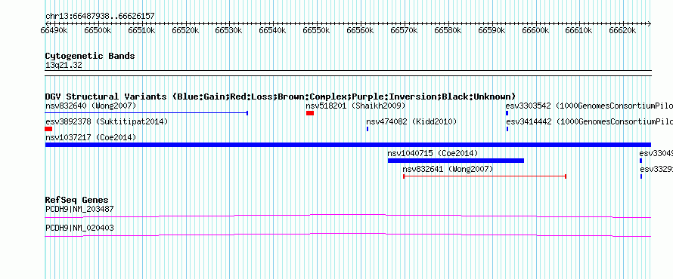Click the 66600k ruler tick label
Viewport: 673px width, 279px height.
pos(535,31)
